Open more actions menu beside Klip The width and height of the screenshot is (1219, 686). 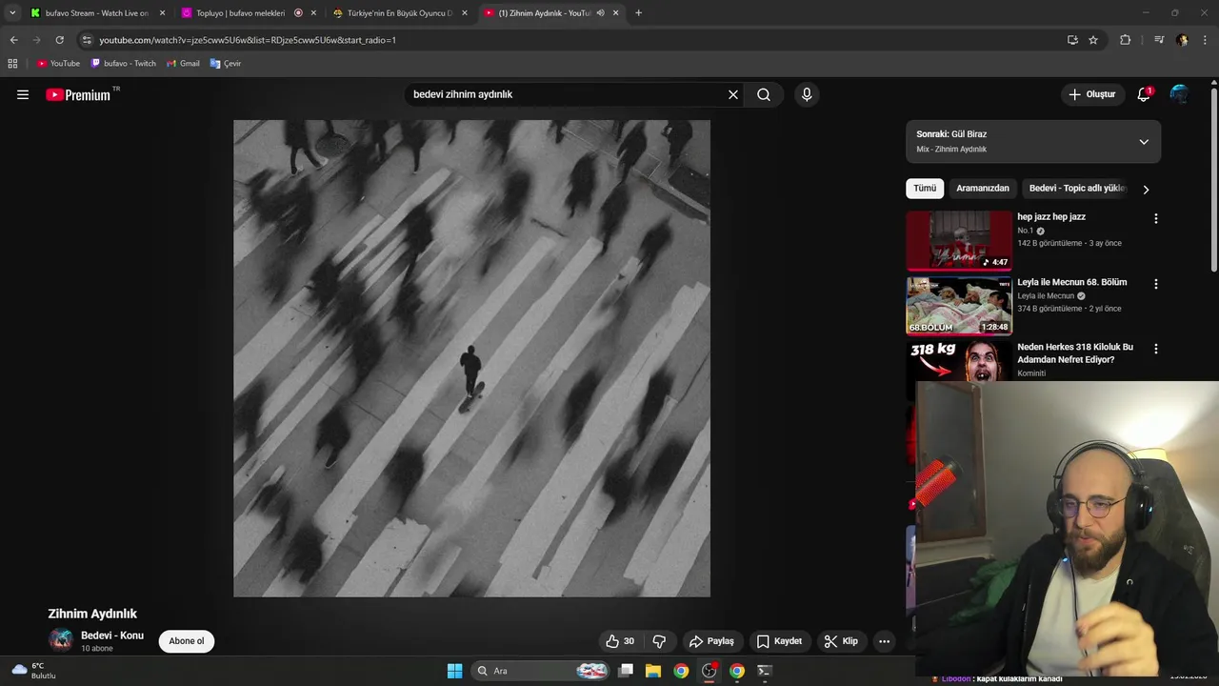[884, 641]
